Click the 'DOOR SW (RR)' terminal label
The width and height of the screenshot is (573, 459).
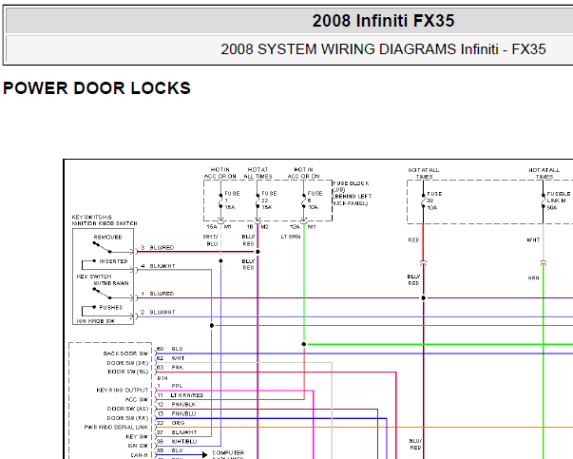pyautogui.click(x=127, y=418)
